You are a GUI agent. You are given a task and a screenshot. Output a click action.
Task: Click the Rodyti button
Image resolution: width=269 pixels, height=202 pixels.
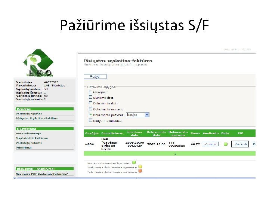pos(95,77)
